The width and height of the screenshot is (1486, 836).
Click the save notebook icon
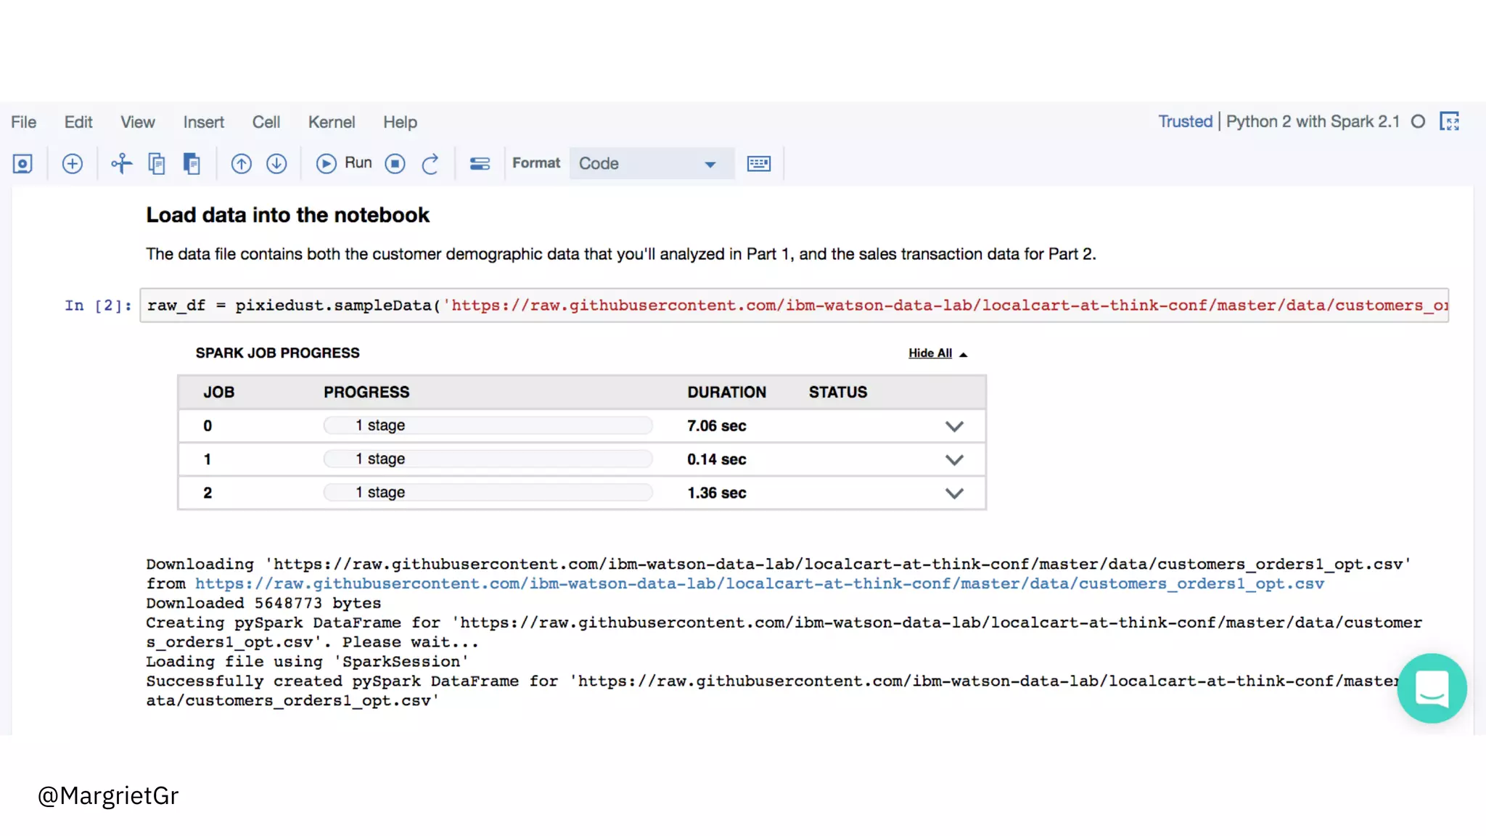click(22, 164)
